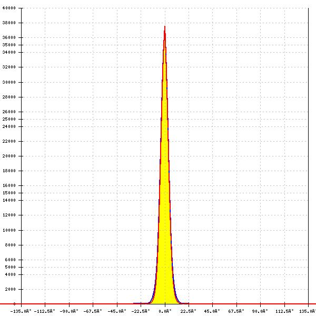Select the 28000 y-axis tick label
316x316 pixels.
[x=9, y=97]
